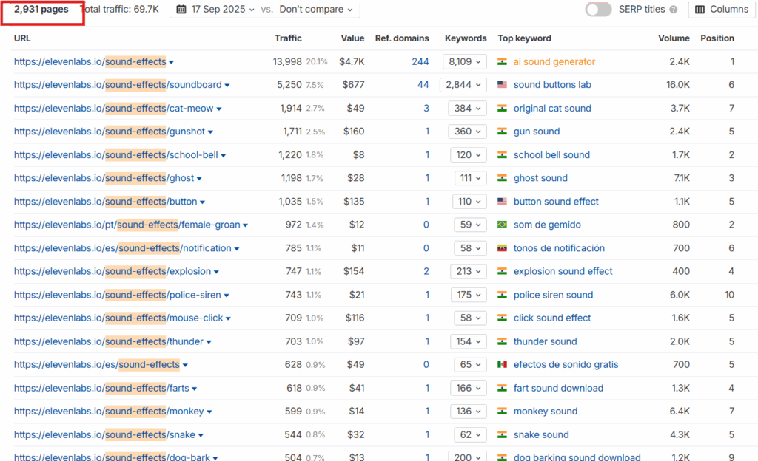758x461 pixels.
Task: Click the '16.0K' volume cell
Action: tap(678, 85)
